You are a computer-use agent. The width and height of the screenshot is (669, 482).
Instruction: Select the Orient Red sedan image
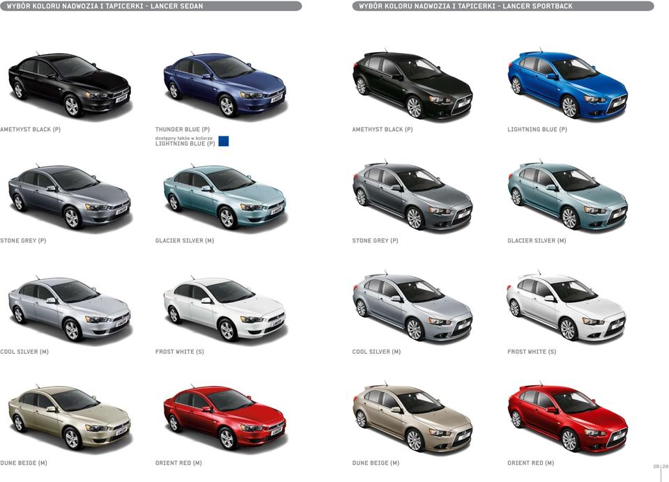(225, 419)
